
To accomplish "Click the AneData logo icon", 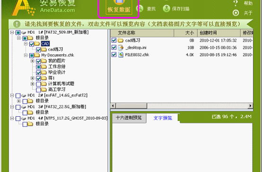I will [23, 8].
